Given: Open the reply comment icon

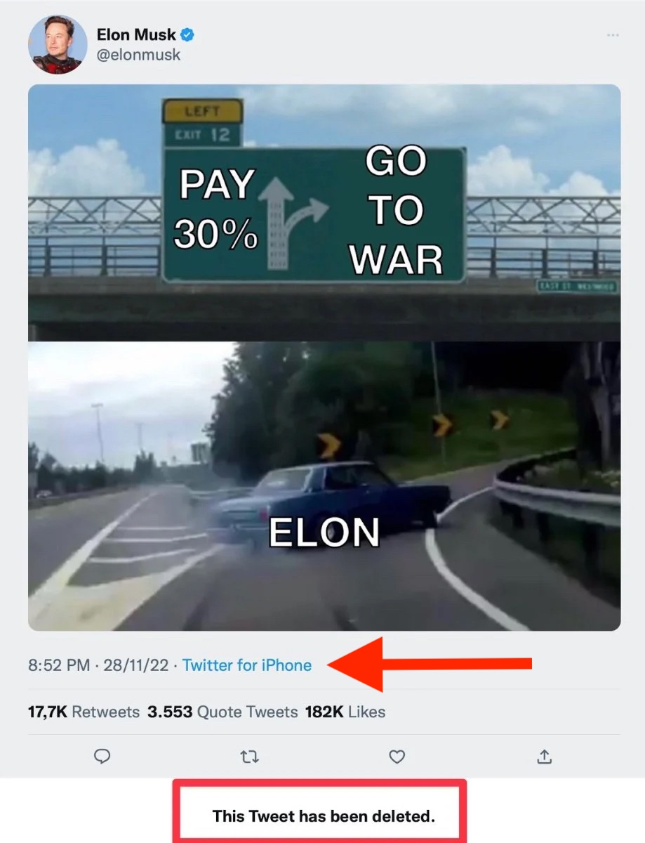Looking at the screenshot, I should 102,756.
